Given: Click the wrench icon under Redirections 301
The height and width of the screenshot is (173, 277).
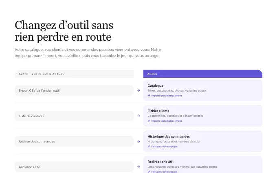Looking at the screenshot, I should [x=149, y=172].
